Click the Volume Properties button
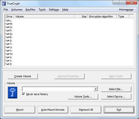The height and width of the screenshot is (119, 139). (x=69, y=76)
